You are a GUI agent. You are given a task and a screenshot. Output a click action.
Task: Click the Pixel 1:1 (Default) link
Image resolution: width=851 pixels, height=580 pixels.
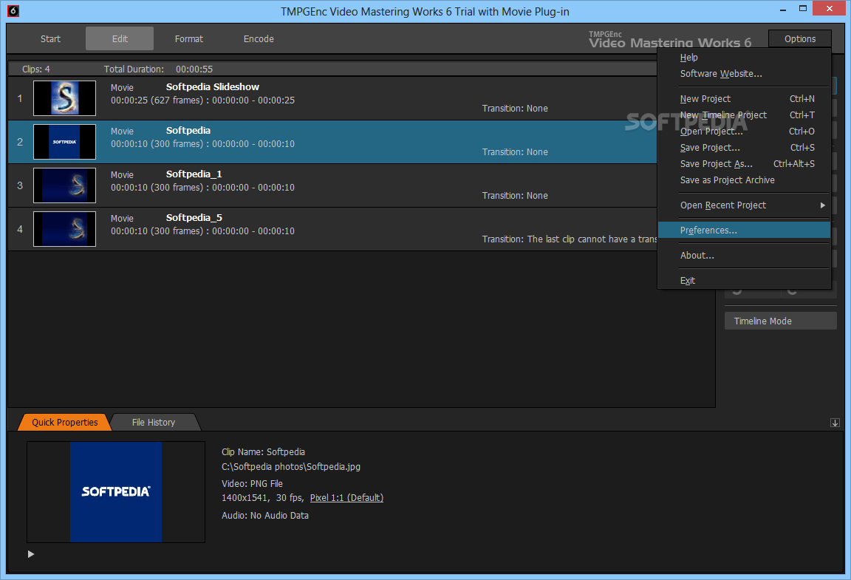tap(346, 498)
